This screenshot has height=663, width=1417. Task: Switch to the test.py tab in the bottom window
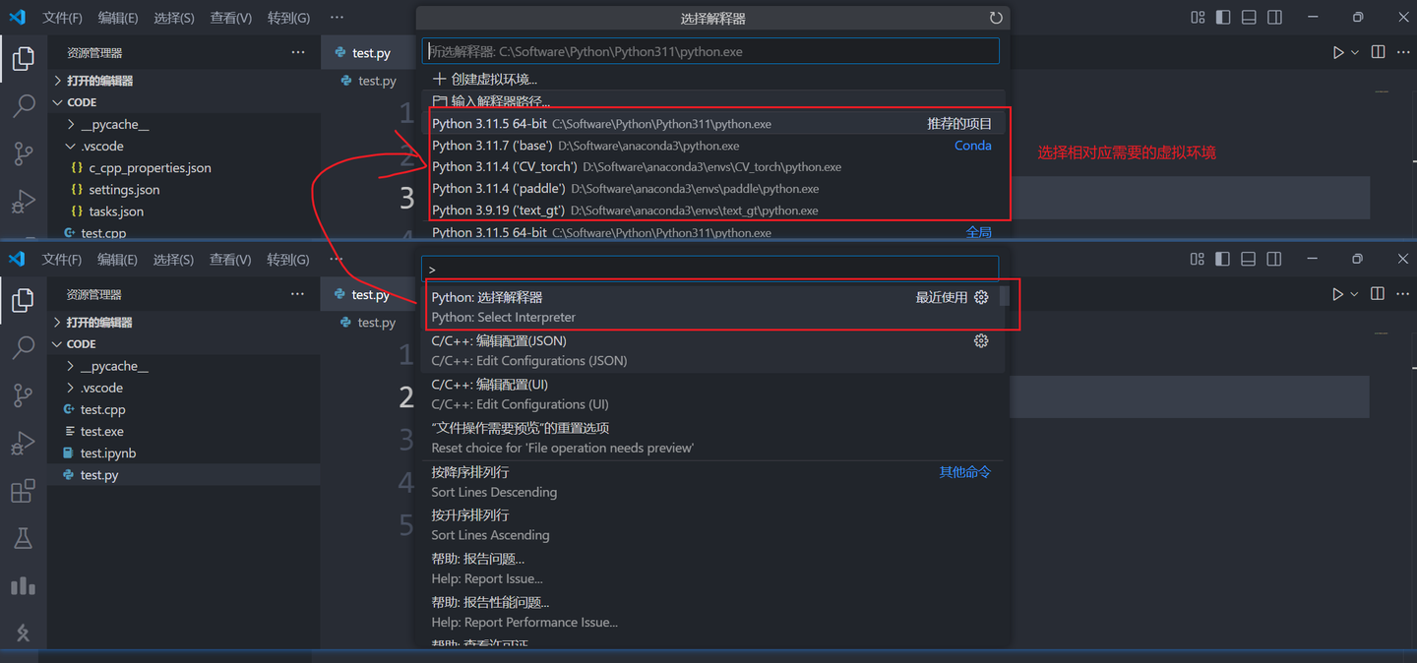click(x=369, y=295)
